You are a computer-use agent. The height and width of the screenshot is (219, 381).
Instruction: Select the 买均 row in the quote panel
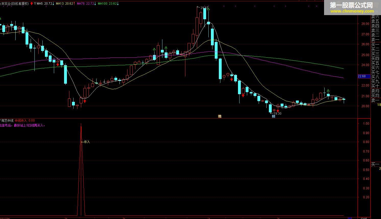click(375, 96)
